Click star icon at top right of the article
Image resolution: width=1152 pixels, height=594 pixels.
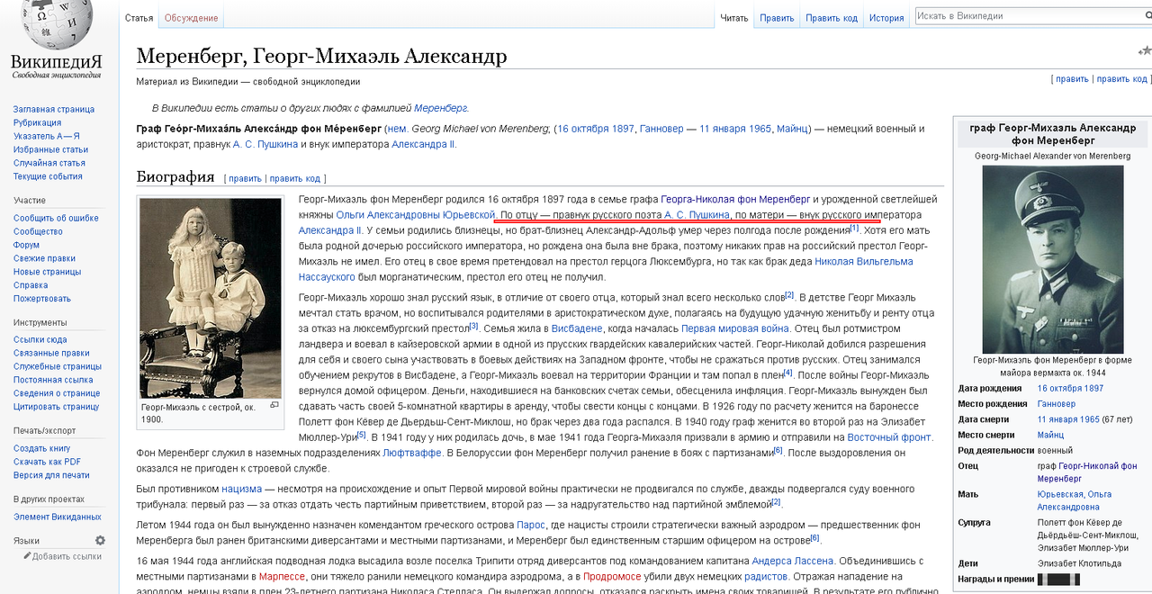tap(1145, 52)
